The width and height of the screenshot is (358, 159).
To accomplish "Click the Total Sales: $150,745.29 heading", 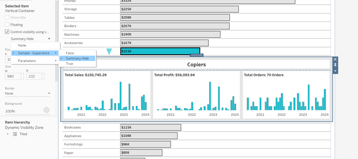I will pyautogui.click(x=86, y=75).
